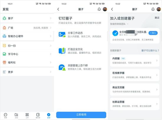162x120 pixels.
Task: Click the 立即使用 button
Action: click(81, 115)
